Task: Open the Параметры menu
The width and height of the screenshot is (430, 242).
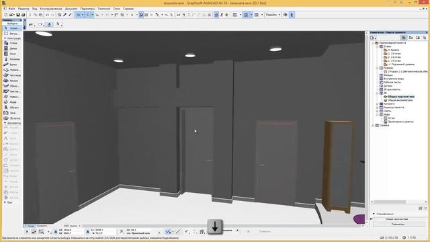Action: click(x=87, y=9)
